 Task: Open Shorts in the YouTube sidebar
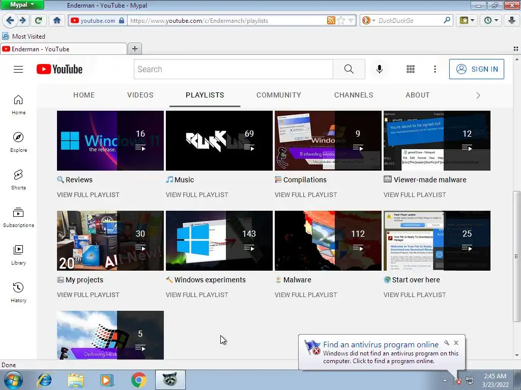pos(18,180)
